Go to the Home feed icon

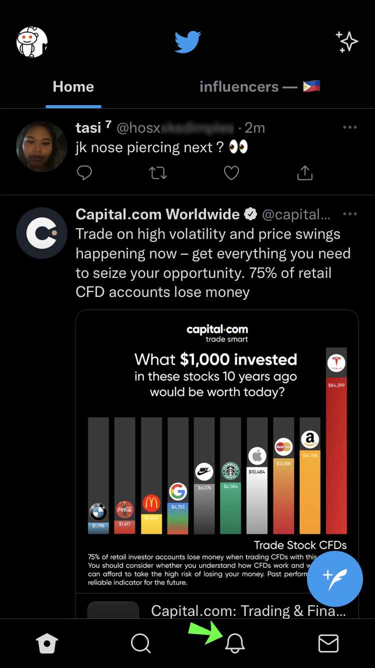tap(47, 643)
